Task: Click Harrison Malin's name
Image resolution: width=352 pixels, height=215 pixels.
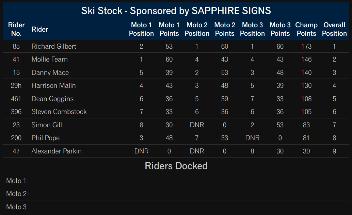Action: coord(53,85)
